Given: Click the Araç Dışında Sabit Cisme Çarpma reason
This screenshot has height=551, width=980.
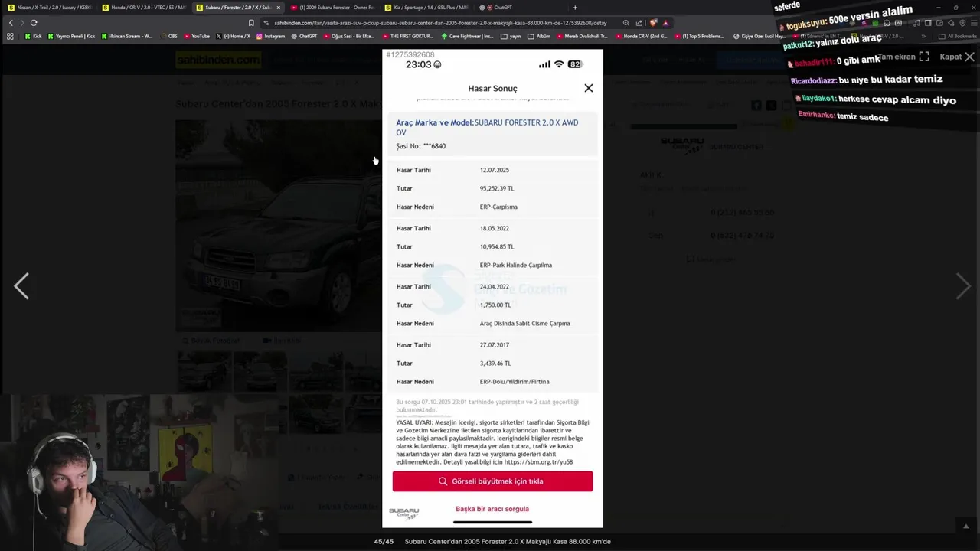Looking at the screenshot, I should coord(524,324).
